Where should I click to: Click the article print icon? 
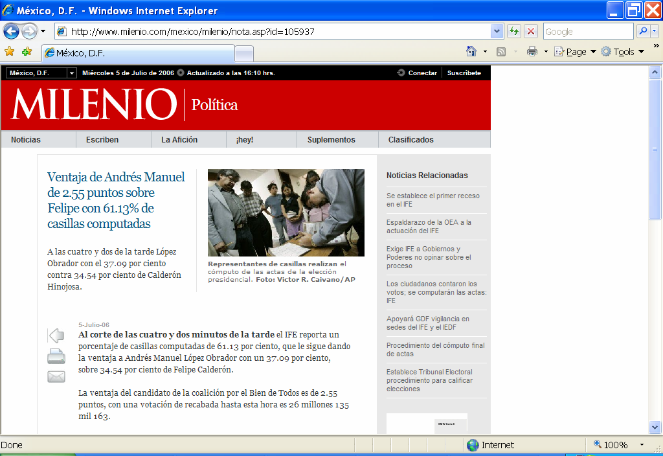click(x=56, y=356)
